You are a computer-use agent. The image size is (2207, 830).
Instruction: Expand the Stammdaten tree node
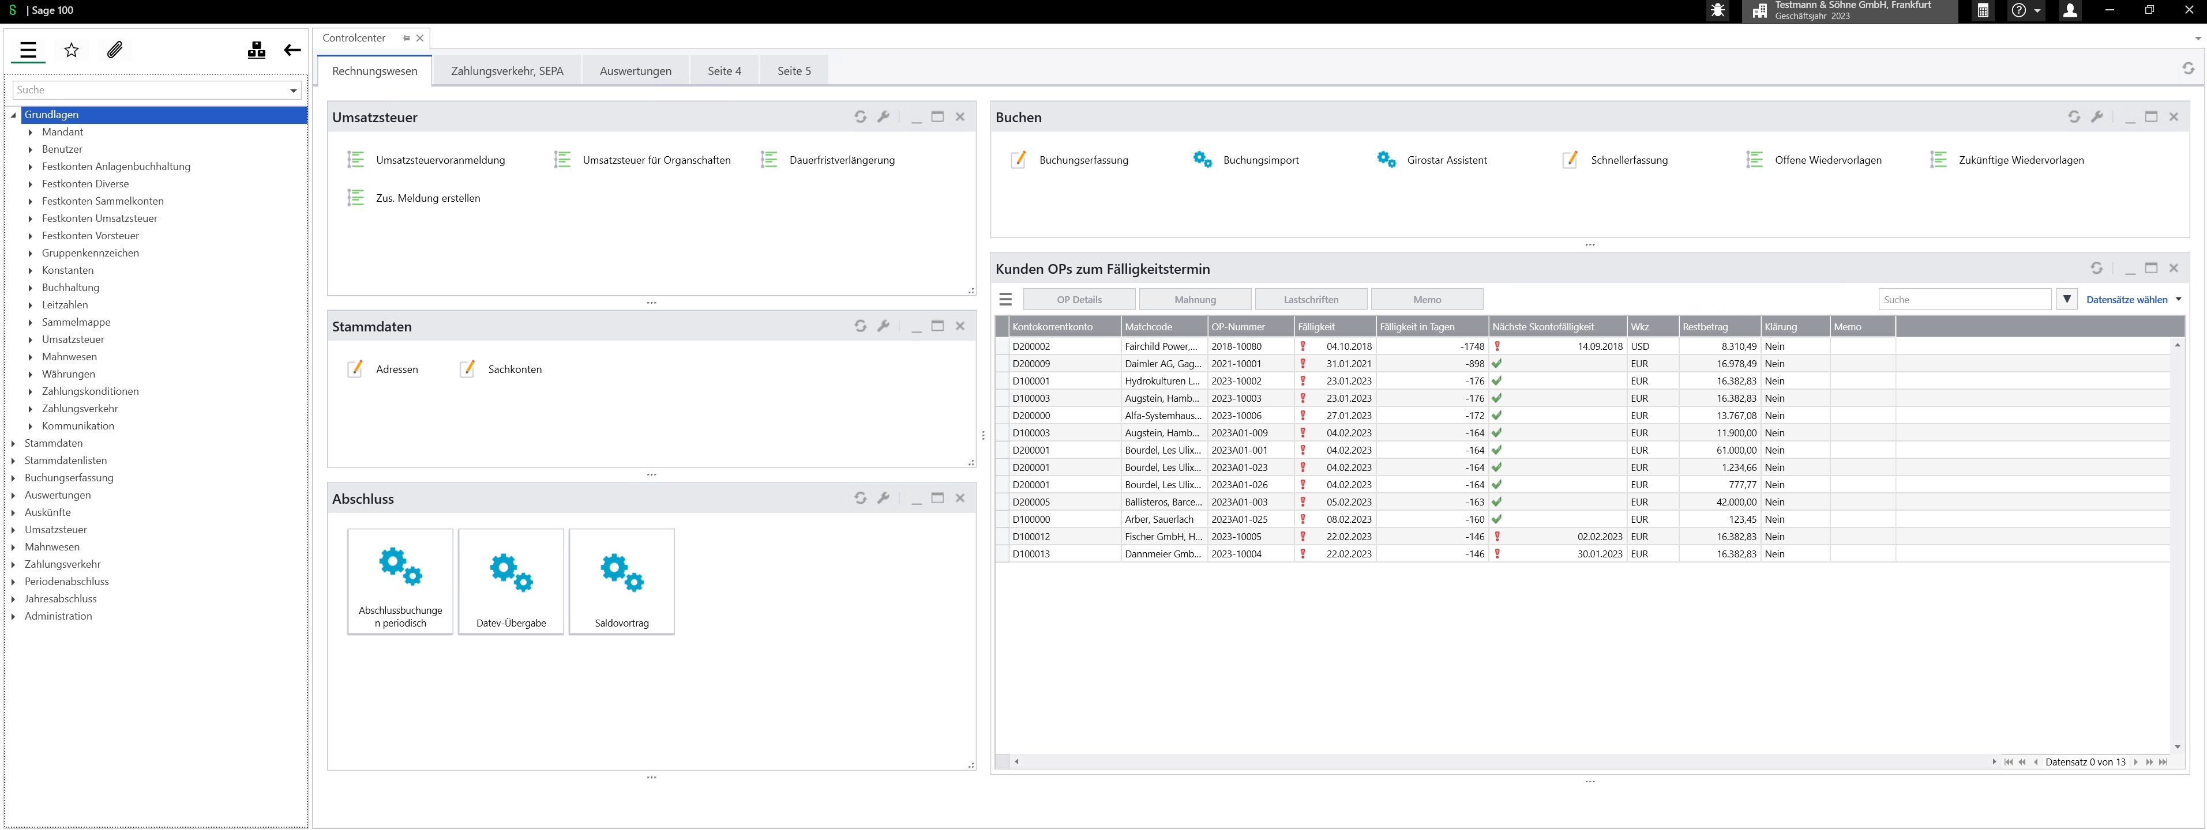[14, 443]
